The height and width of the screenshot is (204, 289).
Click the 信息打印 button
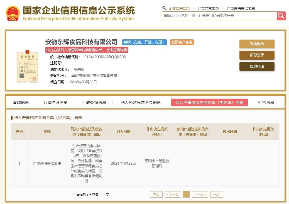257,66
